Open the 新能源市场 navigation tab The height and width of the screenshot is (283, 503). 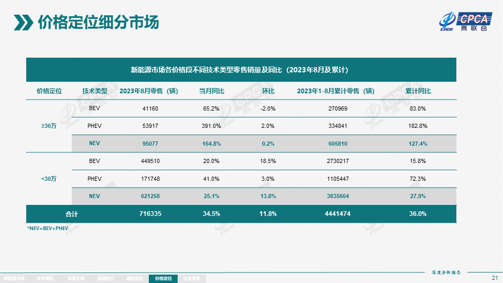[14, 279]
